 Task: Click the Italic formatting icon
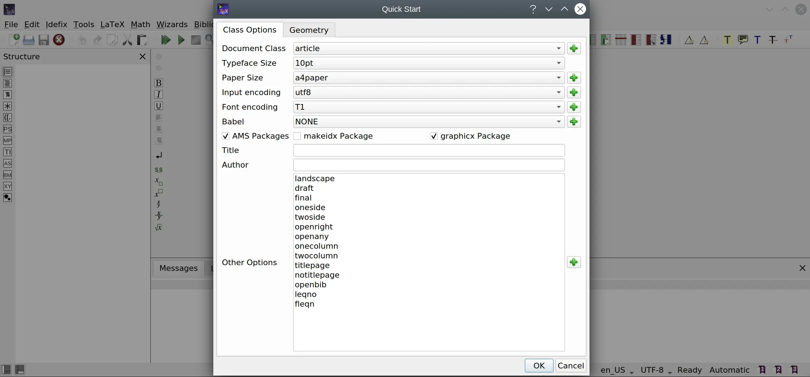pyautogui.click(x=159, y=95)
